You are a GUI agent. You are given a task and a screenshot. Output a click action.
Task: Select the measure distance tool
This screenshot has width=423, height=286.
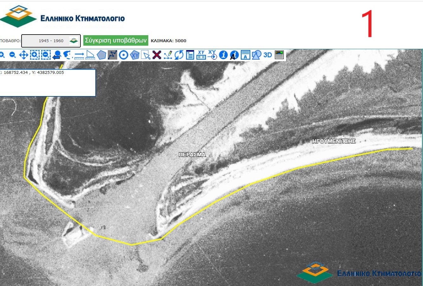coord(79,55)
